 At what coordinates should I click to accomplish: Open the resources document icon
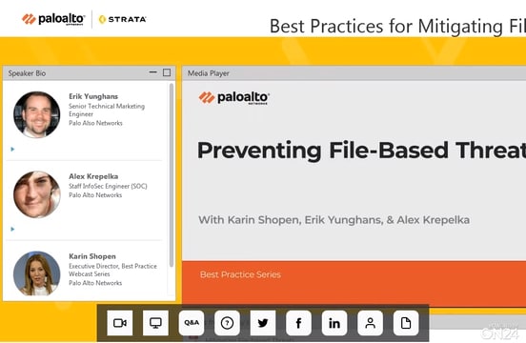click(406, 323)
